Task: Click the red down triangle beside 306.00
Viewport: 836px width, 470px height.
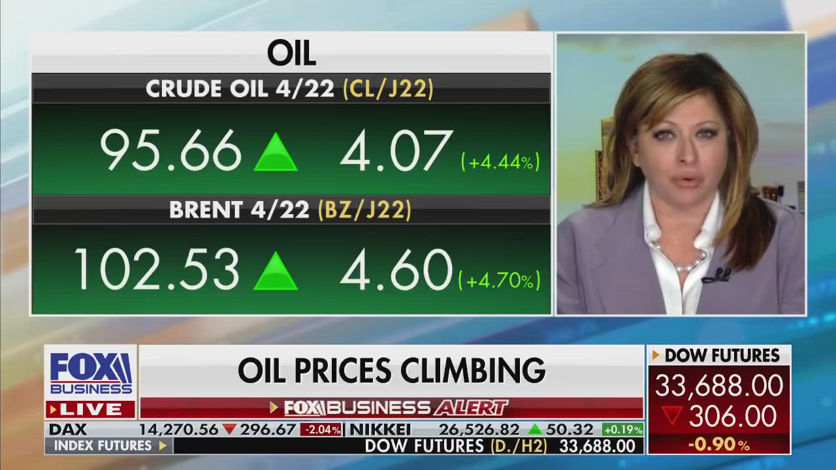Action: pos(672,416)
